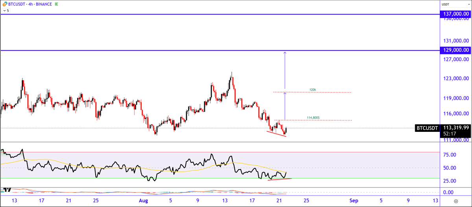
Task: Click 75.00 on the RSI scale
Action: (450, 155)
